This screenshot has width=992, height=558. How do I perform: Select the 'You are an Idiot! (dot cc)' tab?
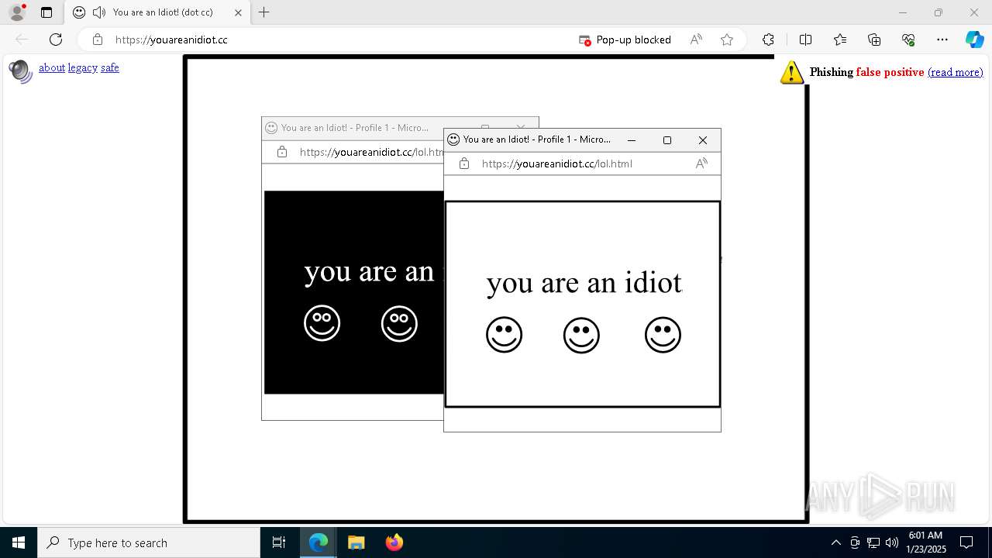157,12
